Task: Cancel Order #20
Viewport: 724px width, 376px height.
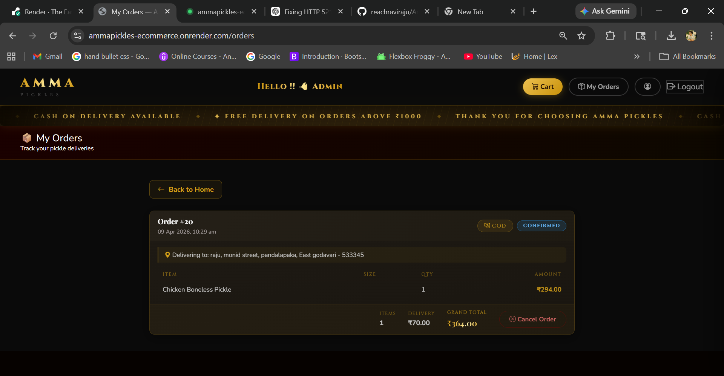Action: 532,319
